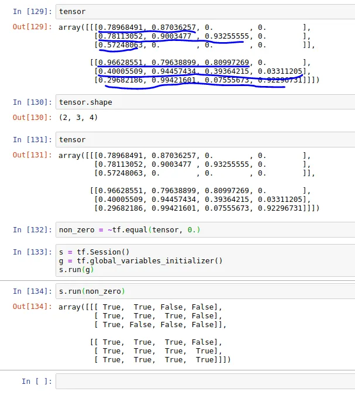Viewport: 355px width, 395px height.
Task: Select the Out[130]: prompt label
Action: coord(33,117)
